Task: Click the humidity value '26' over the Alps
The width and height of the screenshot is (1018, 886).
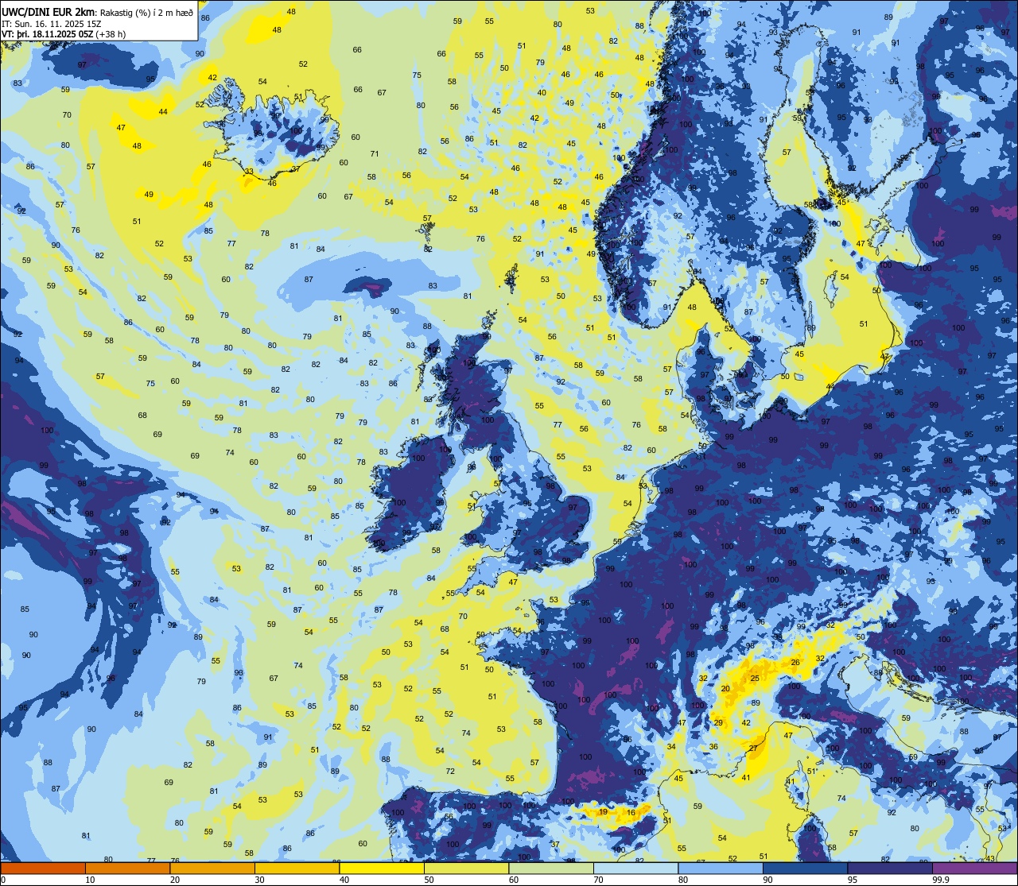Action: pyautogui.click(x=795, y=662)
